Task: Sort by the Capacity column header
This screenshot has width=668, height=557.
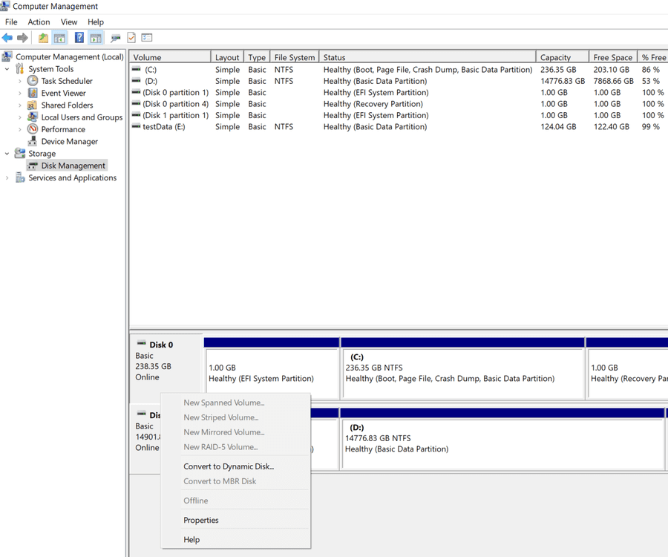Action: [563, 57]
